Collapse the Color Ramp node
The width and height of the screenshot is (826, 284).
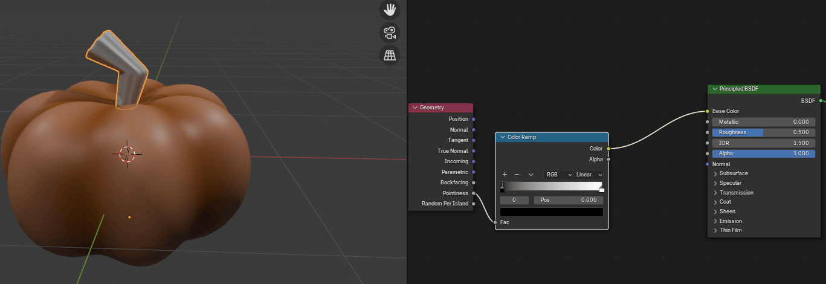(x=502, y=137)
